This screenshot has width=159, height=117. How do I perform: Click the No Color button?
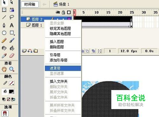click(9, 99)
